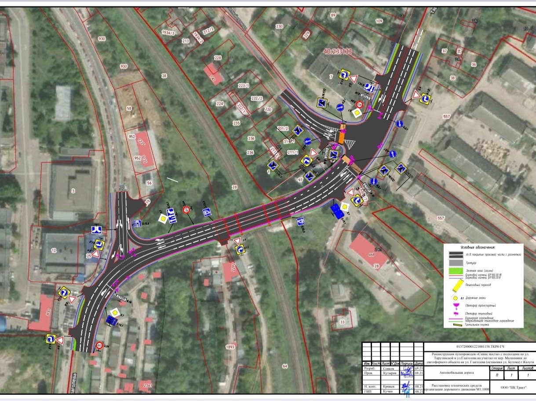Click the 40 speed limit sign at bottom-left road end
This screenshot has height=401, width=536.
tap(100, 345)
